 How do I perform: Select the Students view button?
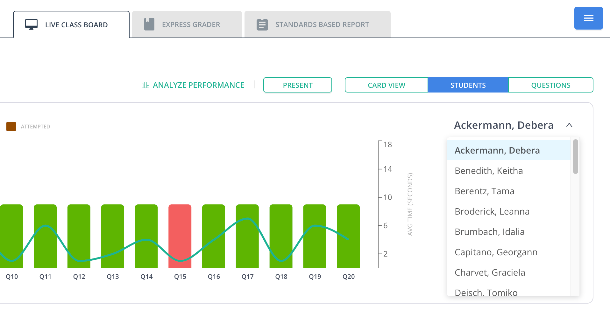click(468, 85)
